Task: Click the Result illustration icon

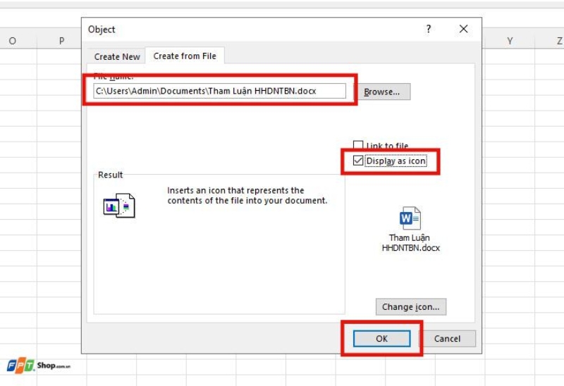Action: pyautogui.click(x=119, y=206)
